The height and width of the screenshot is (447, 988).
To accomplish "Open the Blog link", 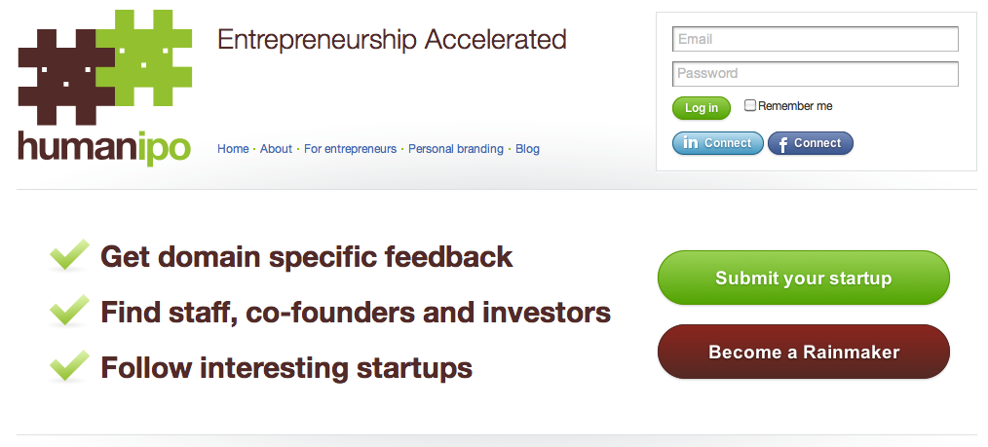I will point(527,149).
